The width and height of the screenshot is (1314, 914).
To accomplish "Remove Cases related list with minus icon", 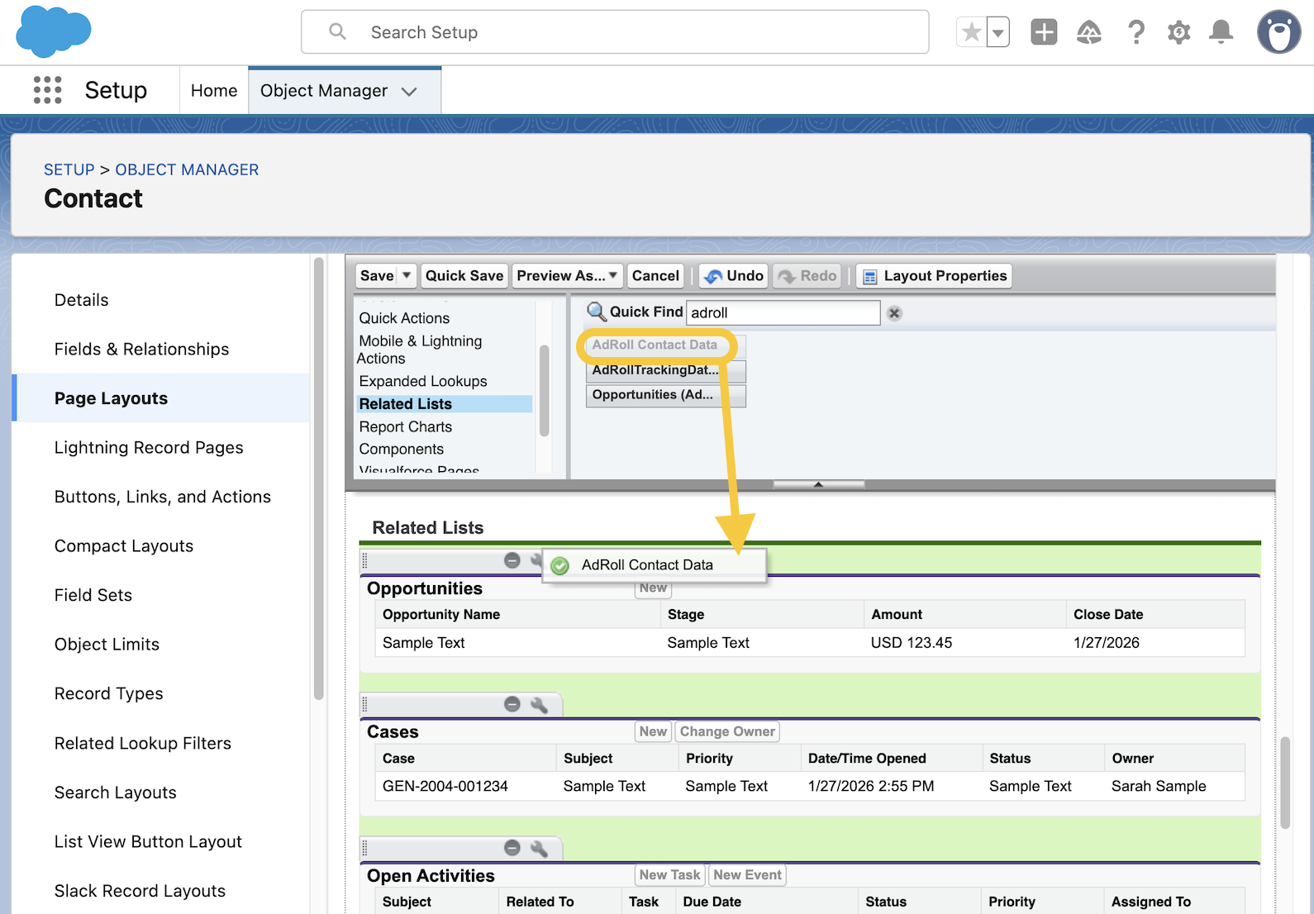I will pyautogui.click(x=512, y=704).
